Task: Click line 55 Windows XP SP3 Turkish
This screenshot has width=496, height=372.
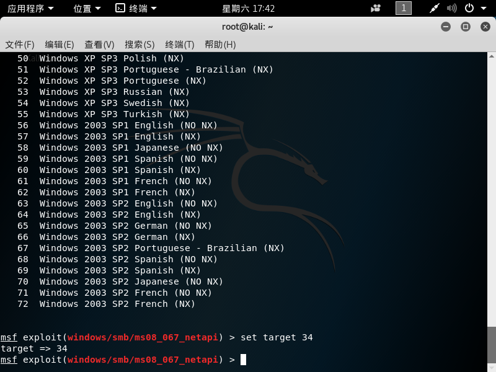Action: (103, 114)
